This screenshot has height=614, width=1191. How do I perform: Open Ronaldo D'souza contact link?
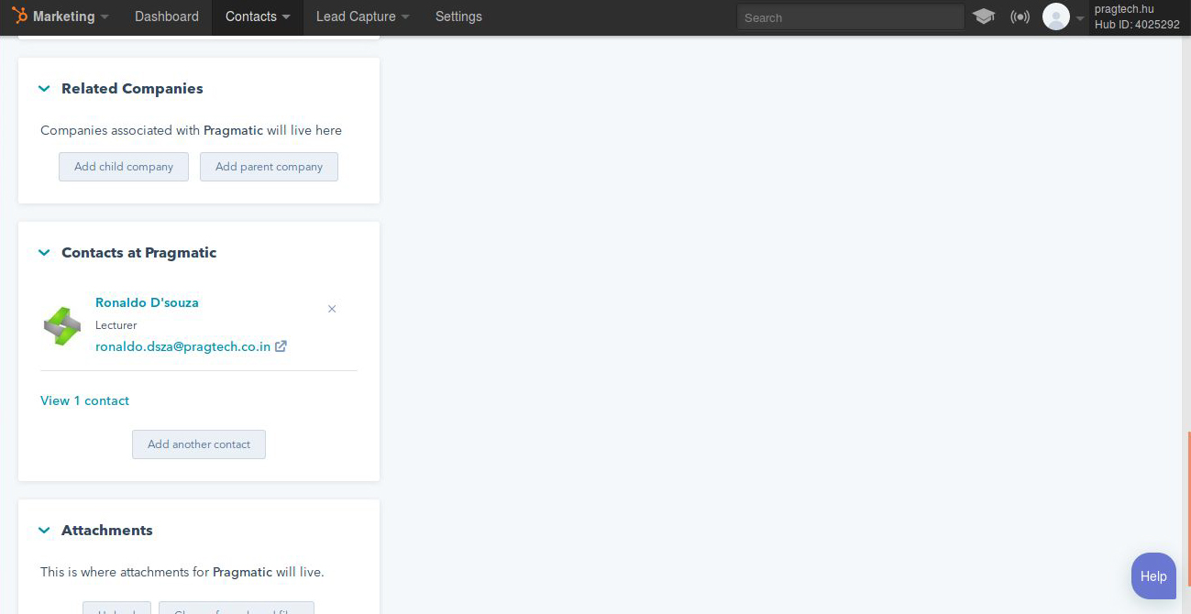click(x=147, y=302)
